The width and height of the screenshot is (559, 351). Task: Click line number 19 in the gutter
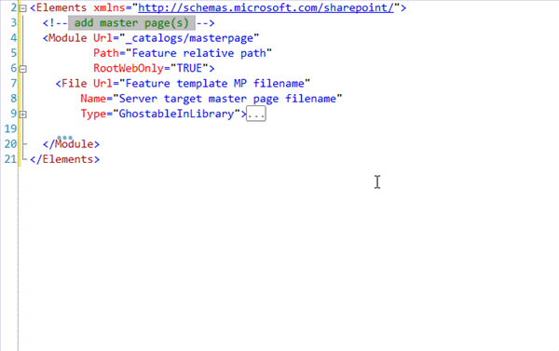pyautogui.click(x=10, y=128)
